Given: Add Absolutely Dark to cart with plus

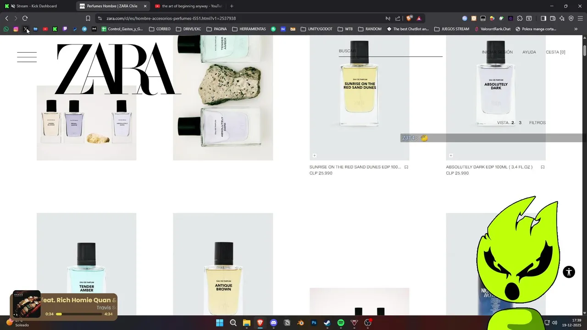Looking at the screenshot, I should [x=451, y=156].
